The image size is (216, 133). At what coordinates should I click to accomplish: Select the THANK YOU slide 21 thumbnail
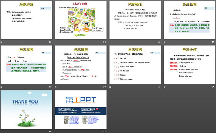(26, 110)
